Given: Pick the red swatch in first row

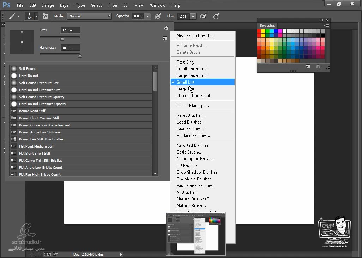Looking at the screenshot, I should click(x=259, y=31).
